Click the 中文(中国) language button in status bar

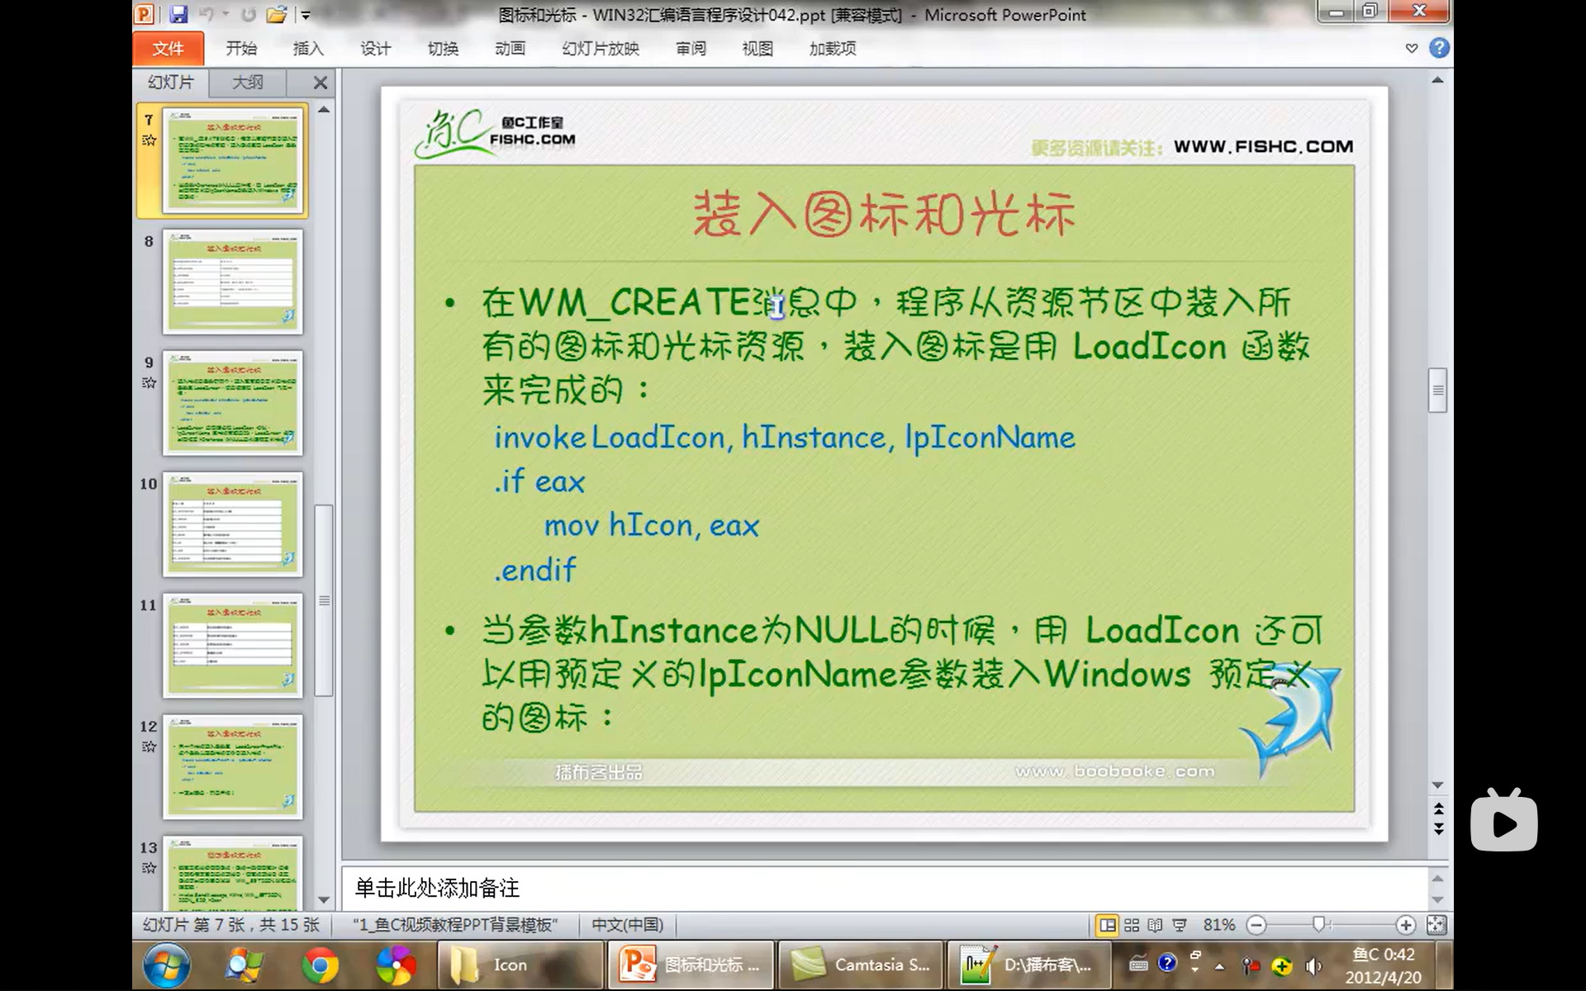click(628, 925)
